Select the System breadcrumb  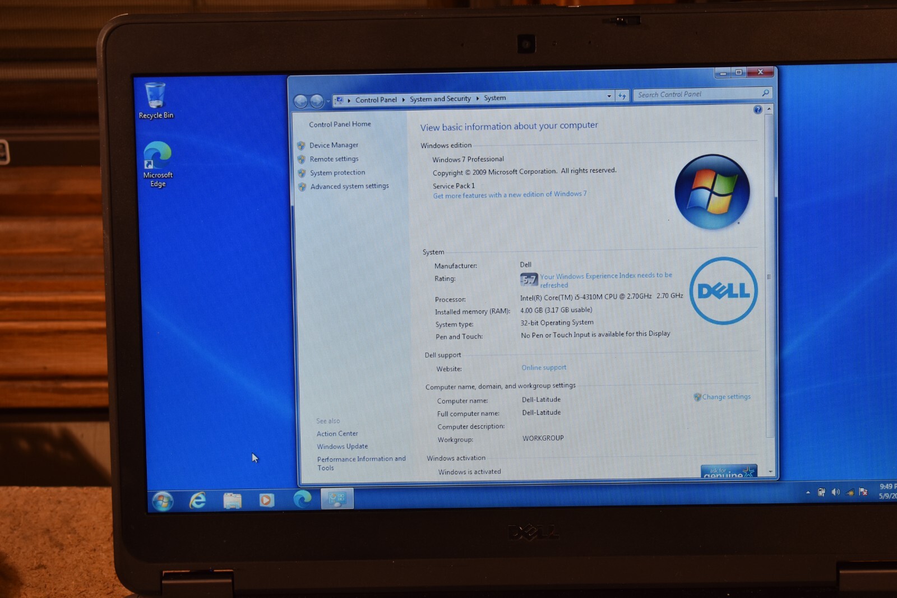click(494, 98)
